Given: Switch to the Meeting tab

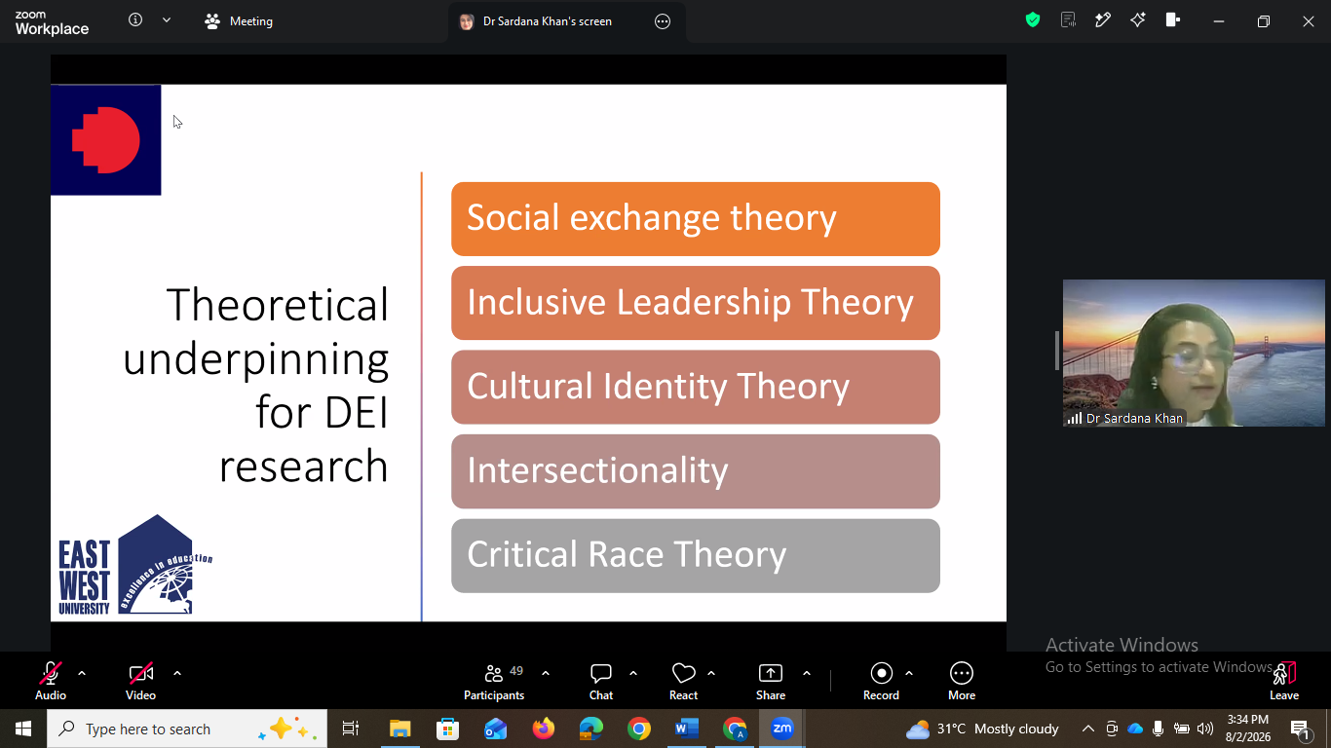Looking at the screenshot, I should [239, 21].
